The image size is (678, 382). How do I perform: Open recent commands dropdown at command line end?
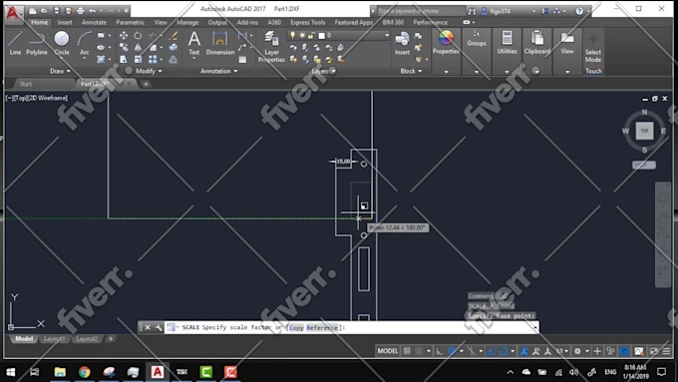[535, 327]
